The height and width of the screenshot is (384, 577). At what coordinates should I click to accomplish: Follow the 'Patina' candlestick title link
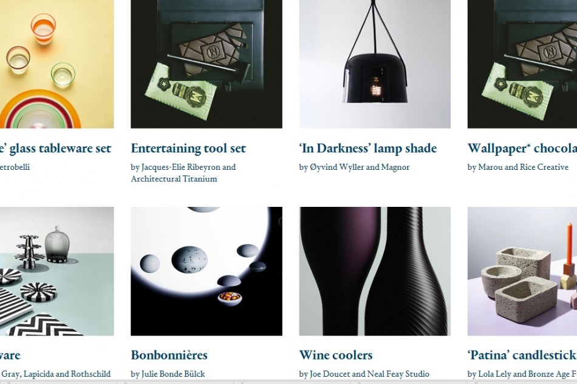522,355
